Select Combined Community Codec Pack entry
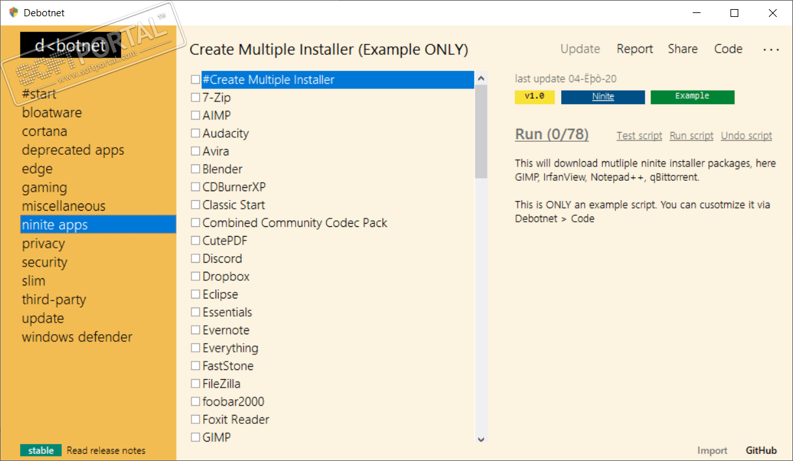 pos(295,223)
